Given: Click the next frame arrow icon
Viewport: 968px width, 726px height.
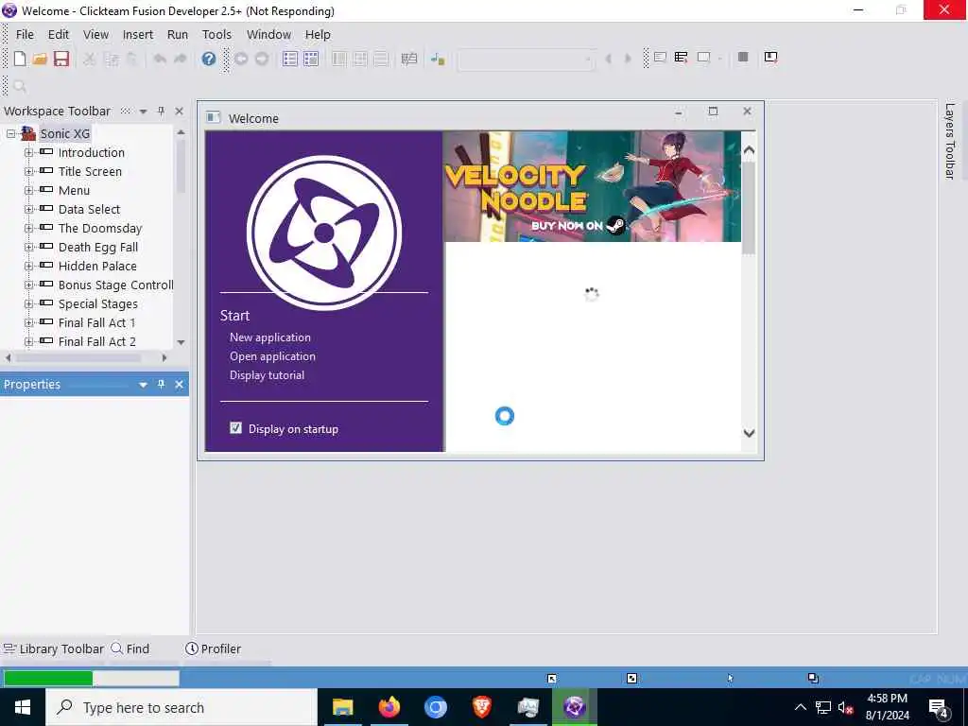Looking at the screenshot, I should click(628, 59).
